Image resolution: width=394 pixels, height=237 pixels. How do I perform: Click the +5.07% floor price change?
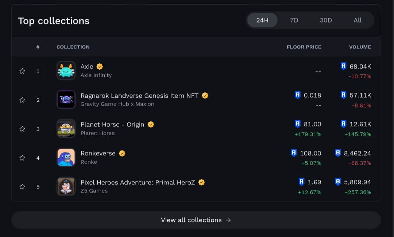[x=311, y=163]
